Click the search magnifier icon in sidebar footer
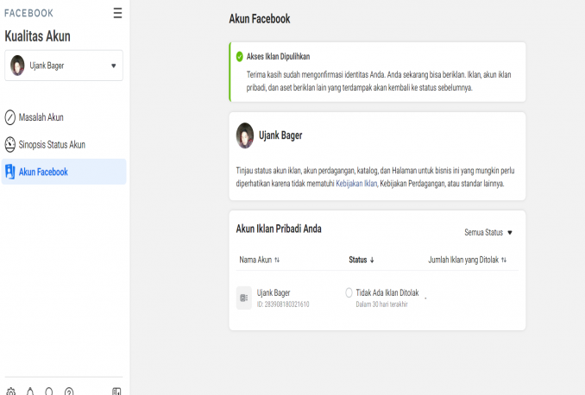Screen dimensions: 585x395 tap(49, 392)
